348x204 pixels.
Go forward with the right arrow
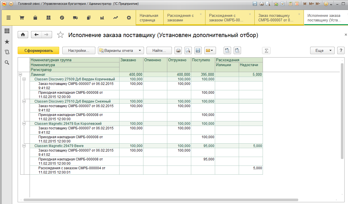coord(47,34)
